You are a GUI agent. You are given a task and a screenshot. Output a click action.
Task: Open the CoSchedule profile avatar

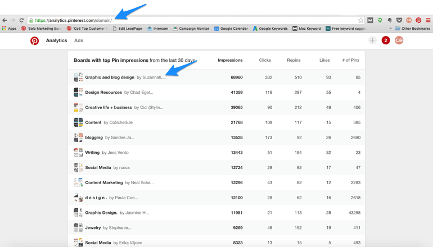click(x=399, y=40)
